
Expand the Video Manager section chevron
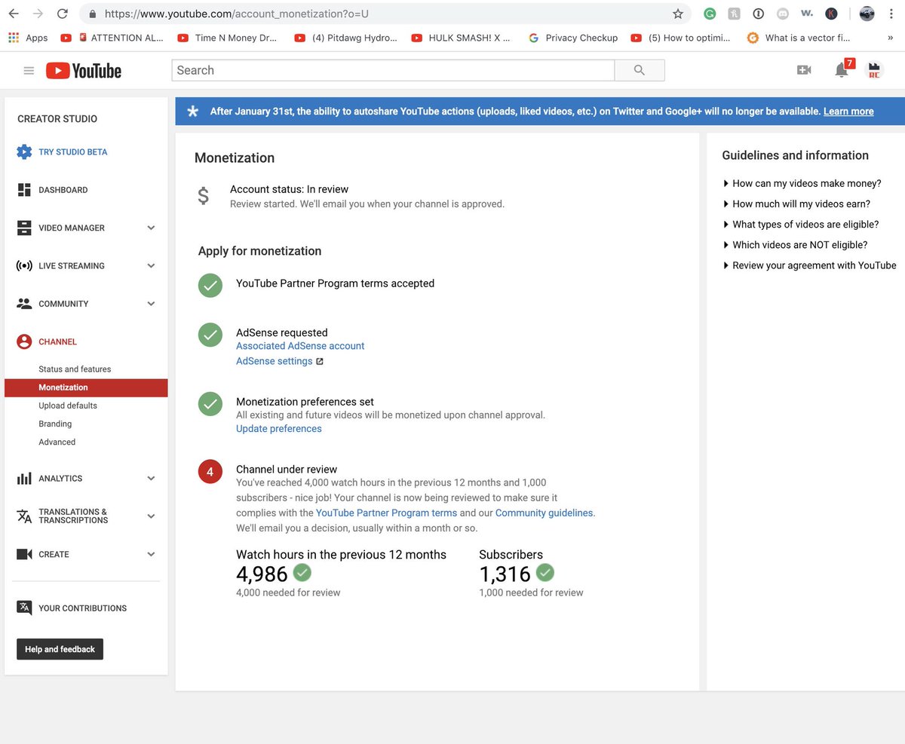[151, 228]
